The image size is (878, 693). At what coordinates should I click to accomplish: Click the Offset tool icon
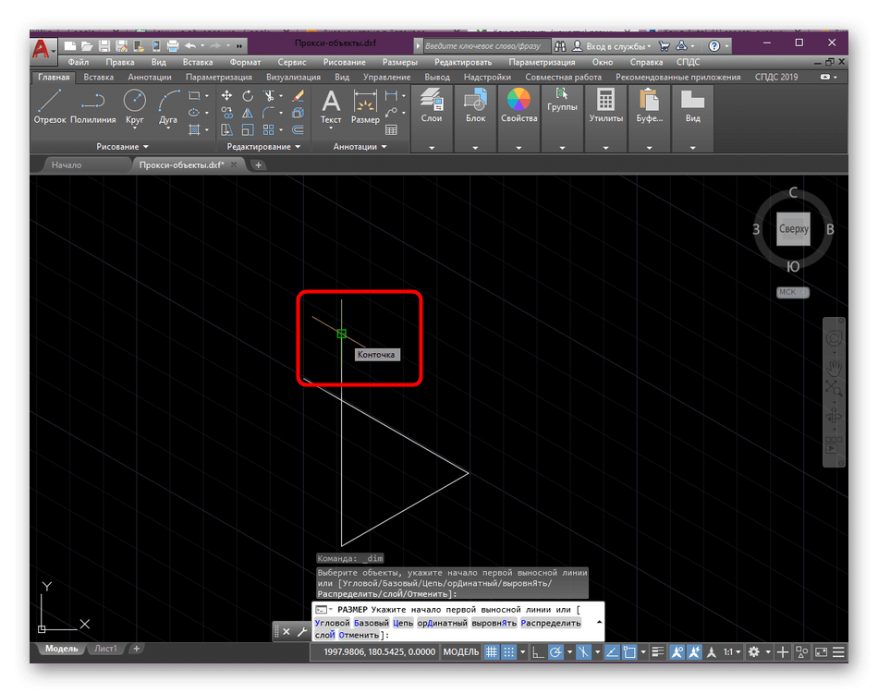[298, 130]
